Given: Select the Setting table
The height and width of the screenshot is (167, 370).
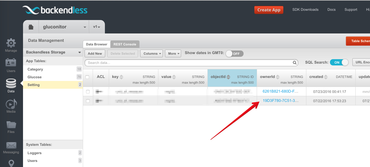Looking at the screenshot, I should point(53,85).
